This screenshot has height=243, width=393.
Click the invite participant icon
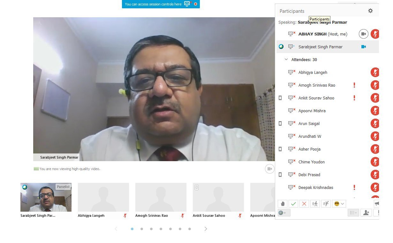click(366, 213)
